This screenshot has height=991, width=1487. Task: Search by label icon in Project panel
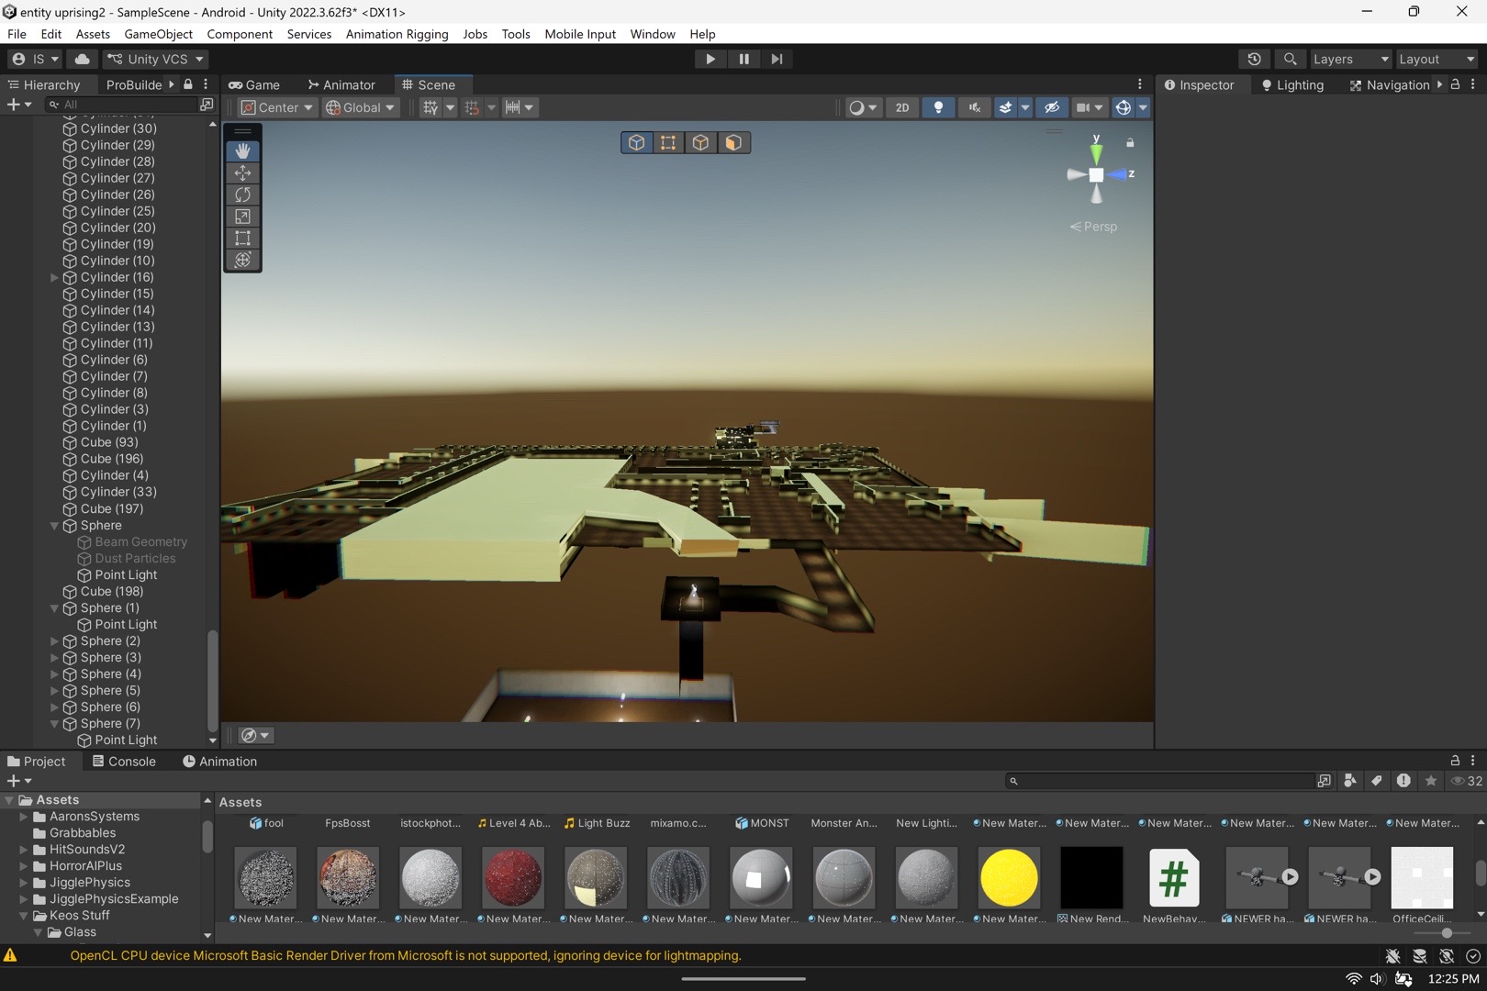coord(1376,781)
